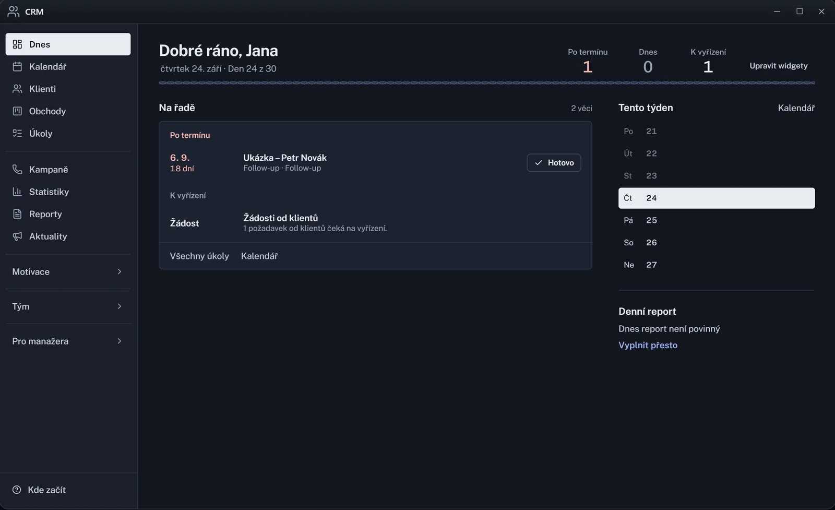This screenshot has width=835, height=510.
Task: Click Upravit widgety
Action: click(x=779, y=66)
